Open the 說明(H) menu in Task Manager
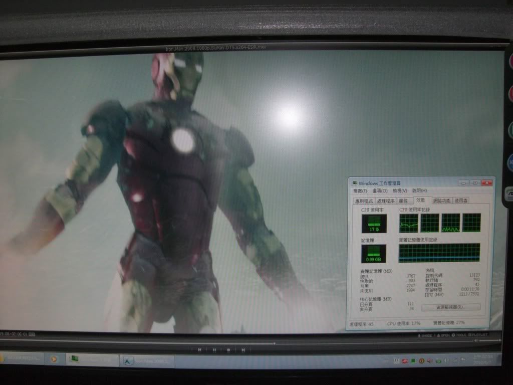 pyautogui.click(x=419, y=191)
